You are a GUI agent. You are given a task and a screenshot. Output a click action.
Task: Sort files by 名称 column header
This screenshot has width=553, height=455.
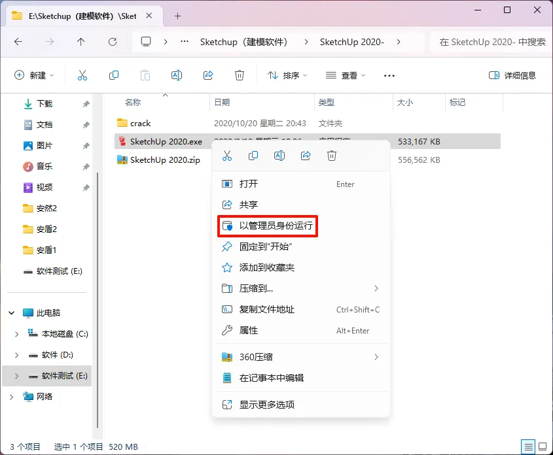[x=133, y=103]
